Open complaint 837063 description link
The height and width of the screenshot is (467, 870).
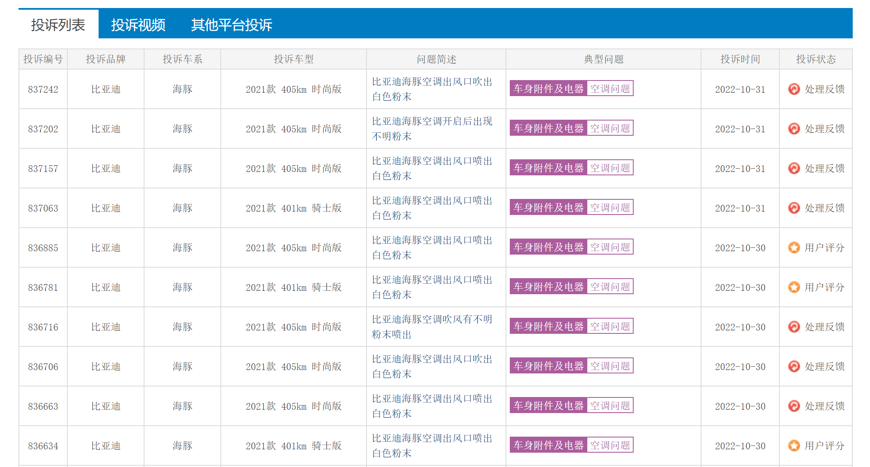click(432, 208)
